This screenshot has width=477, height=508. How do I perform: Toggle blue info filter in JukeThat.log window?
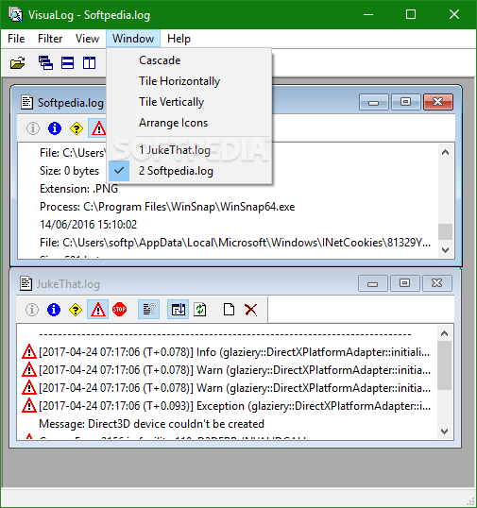(54, 310)
